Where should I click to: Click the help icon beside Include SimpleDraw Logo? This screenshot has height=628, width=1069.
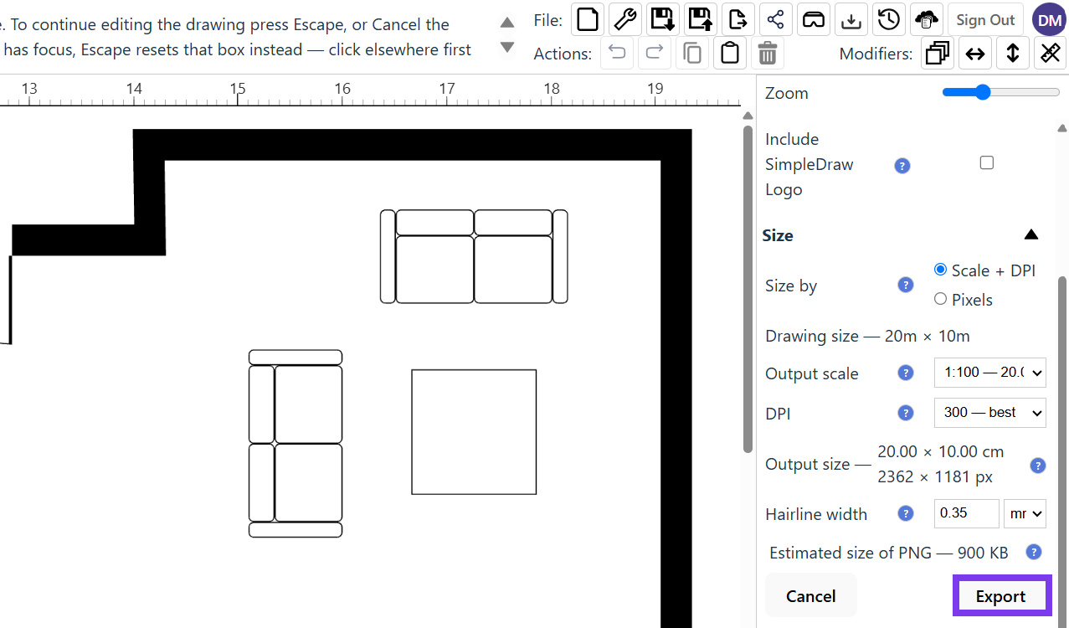(x=902, y=166)
